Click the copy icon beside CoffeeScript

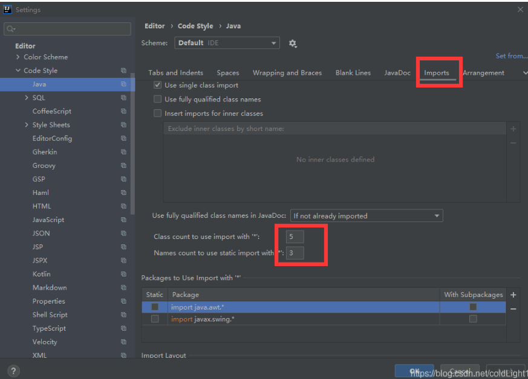pos(123,111)
